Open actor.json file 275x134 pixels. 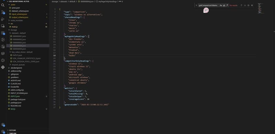(16, 8)
